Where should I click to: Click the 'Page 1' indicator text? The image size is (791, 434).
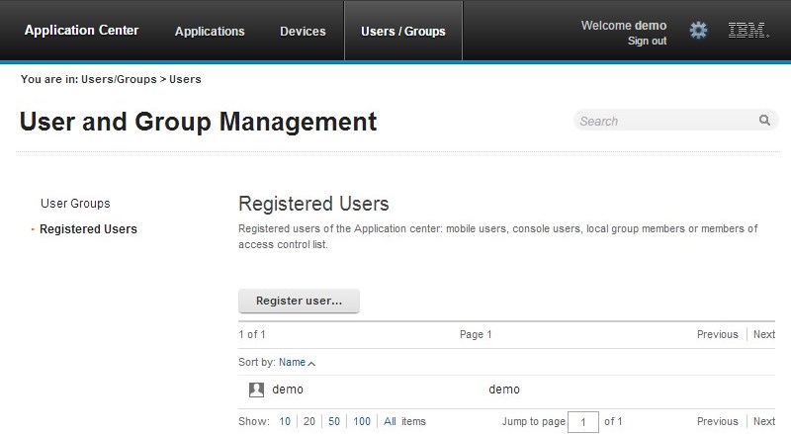pyautogui.click(x=476, y=334)
